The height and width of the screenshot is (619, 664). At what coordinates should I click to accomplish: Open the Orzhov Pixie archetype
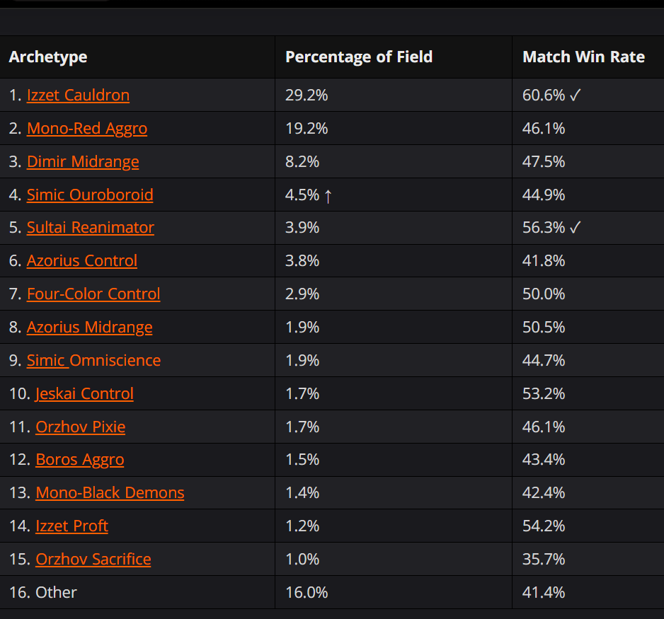click(81, 427)
